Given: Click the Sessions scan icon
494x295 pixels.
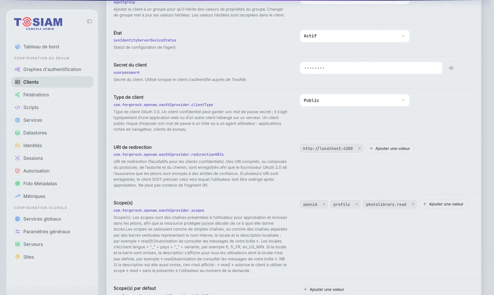Looking at the screenshot, I should [x=17, y=158].
